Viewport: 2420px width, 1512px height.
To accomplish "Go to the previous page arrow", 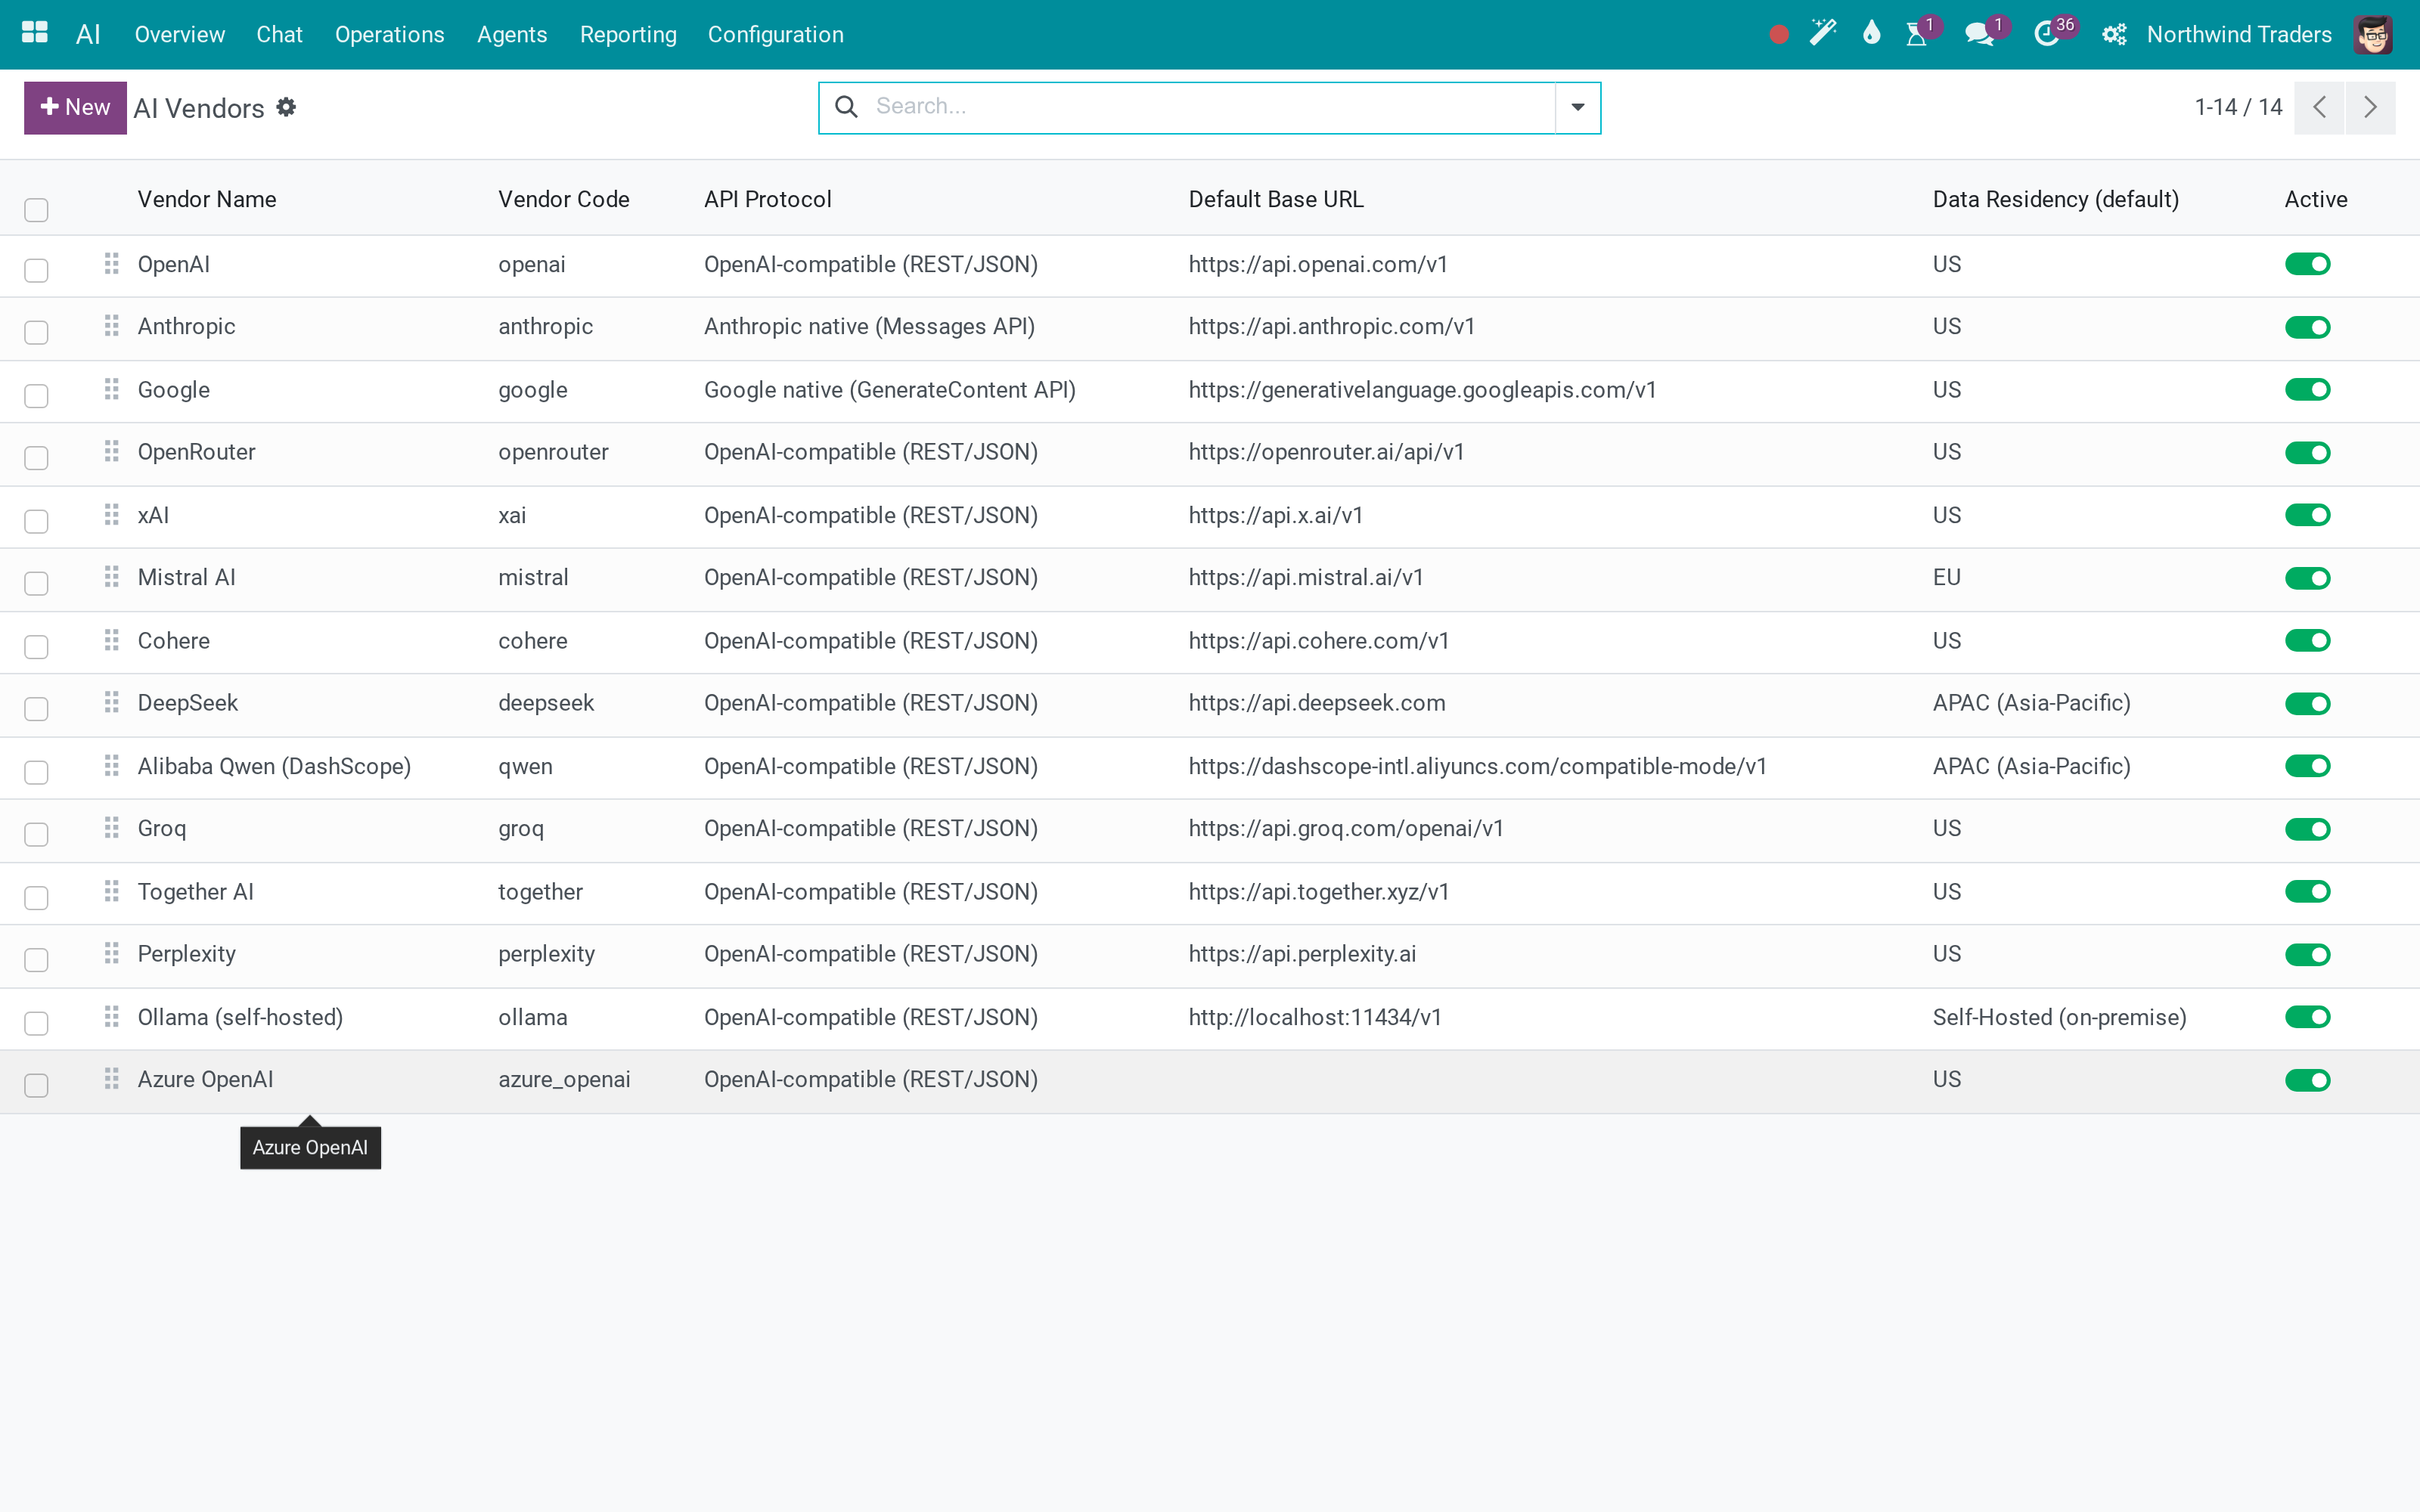I will (2319, 107).
